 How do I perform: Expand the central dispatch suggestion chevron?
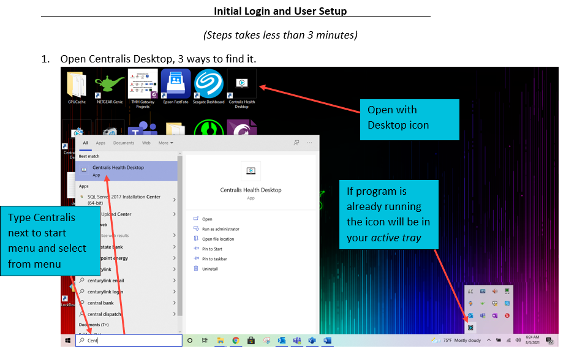[175, 314]
